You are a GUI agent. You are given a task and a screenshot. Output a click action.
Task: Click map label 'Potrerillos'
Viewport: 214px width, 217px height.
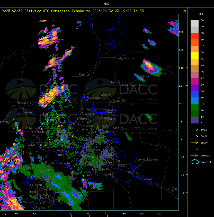(x=43, y=142)
